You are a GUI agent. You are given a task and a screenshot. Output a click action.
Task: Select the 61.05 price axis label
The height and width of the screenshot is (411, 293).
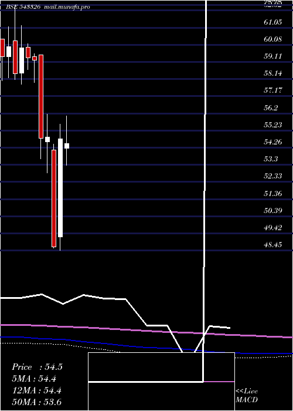273,22
